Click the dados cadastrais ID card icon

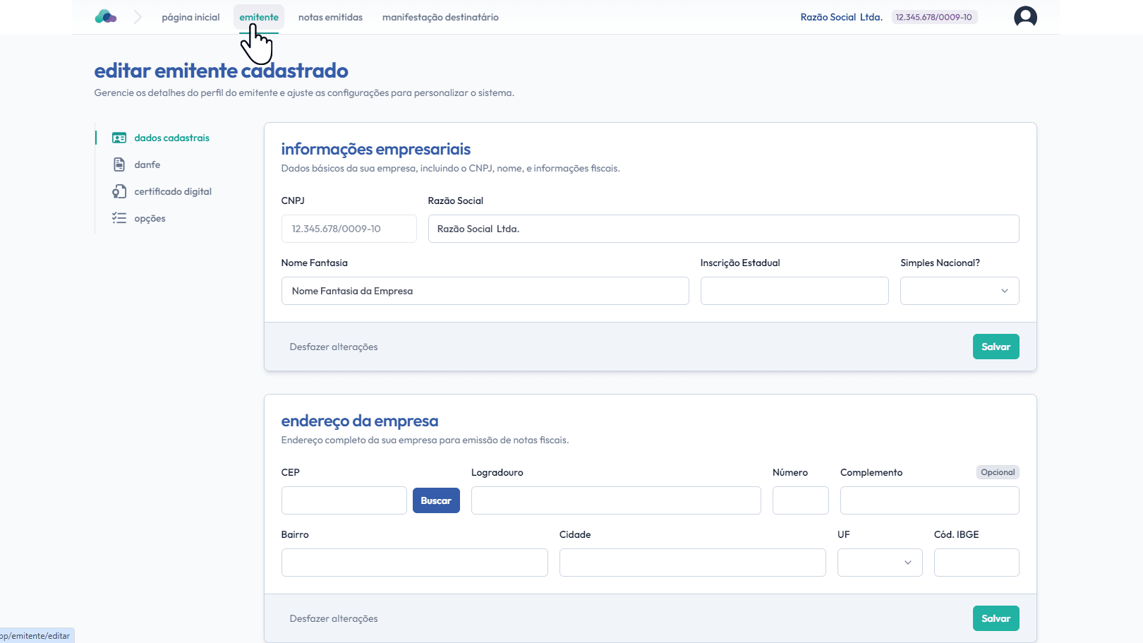tap(119, 138)
